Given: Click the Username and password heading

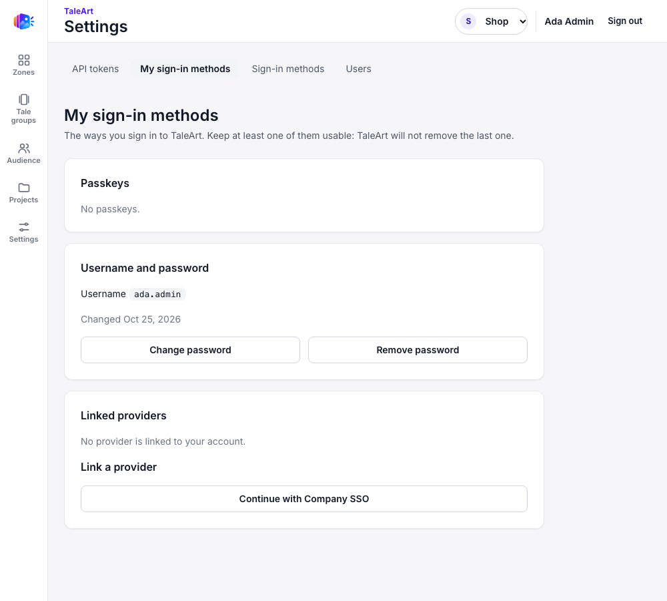Looking at the screenshot, I should click(145, 268).
